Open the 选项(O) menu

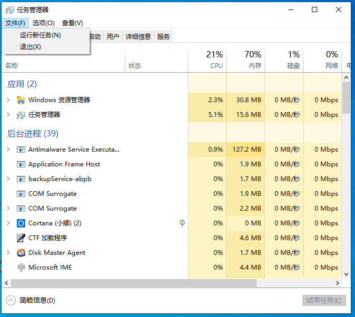(x=43, y=23)
